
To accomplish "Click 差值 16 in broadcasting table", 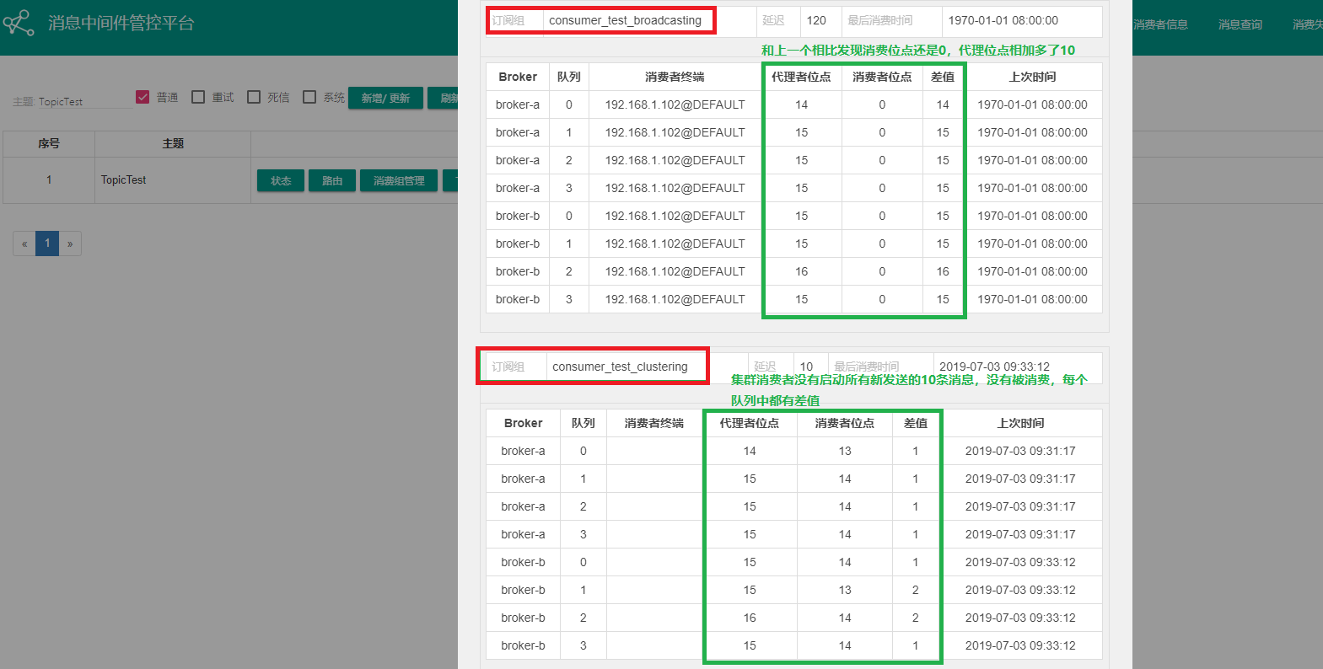I will (x=943, y=271).
